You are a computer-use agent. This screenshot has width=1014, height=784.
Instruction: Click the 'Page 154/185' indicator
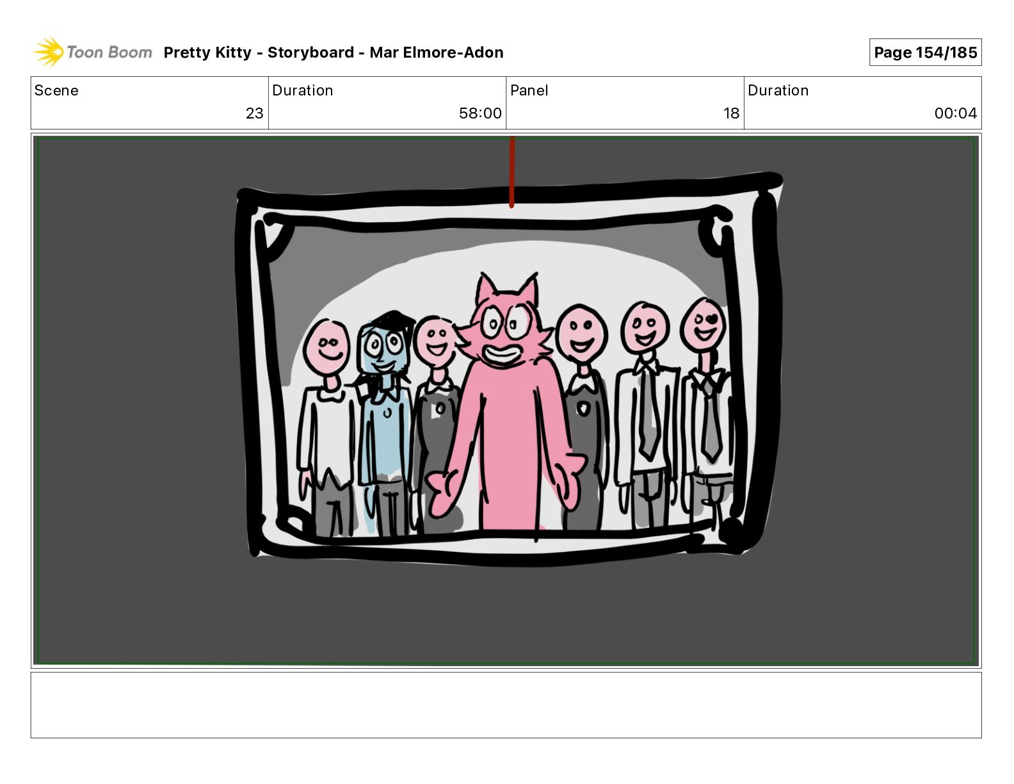925,53
